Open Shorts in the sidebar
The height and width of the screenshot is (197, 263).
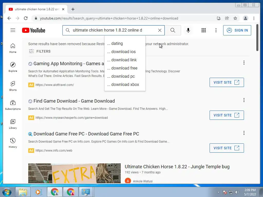[13, 86]
